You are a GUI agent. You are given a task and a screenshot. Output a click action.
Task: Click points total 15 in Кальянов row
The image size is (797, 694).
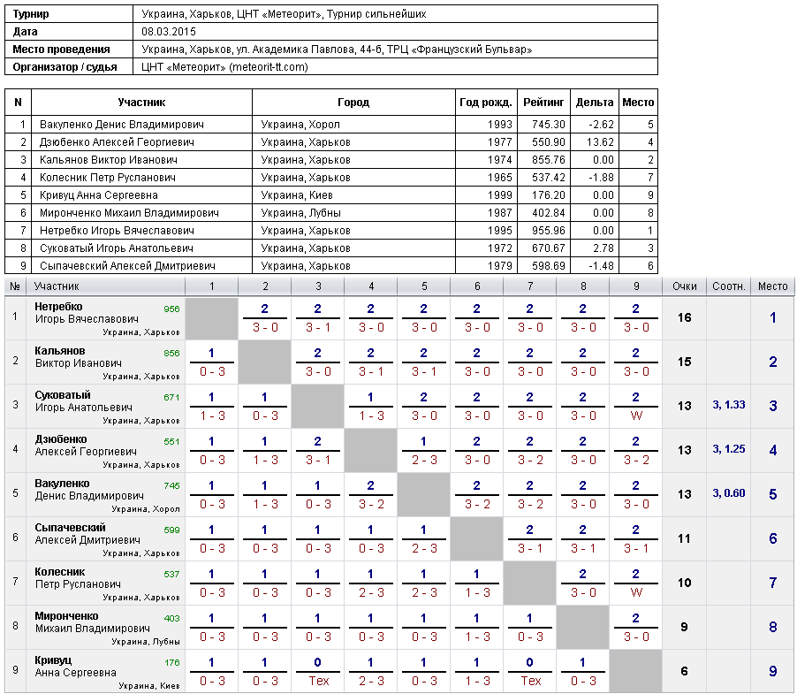click(684, 362)
